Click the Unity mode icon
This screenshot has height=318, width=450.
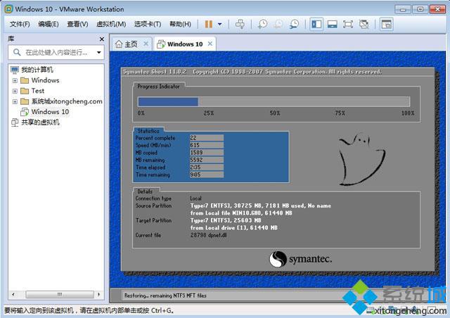[x=364, y=24]
